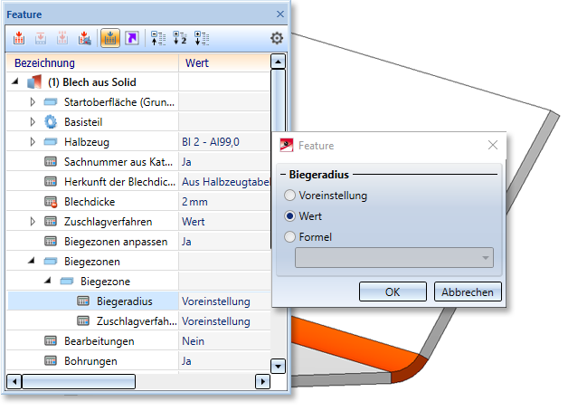568x411 pixels.
Task: Click the horizontal scrollbar left arrow
Action: pos(14,381)
